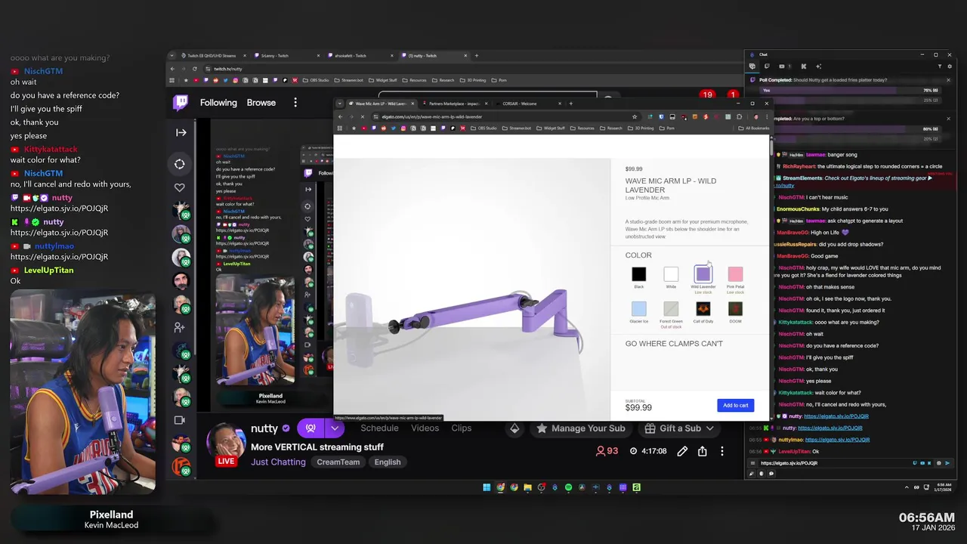Select the DOOM edition swatch
The width and height of the screenshot is (967, 544).
tap(735, 309)
